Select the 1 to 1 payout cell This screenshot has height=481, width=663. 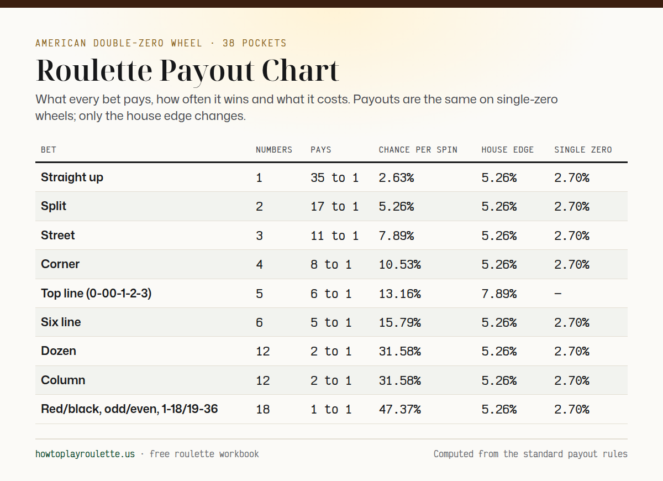click(331, 409)
